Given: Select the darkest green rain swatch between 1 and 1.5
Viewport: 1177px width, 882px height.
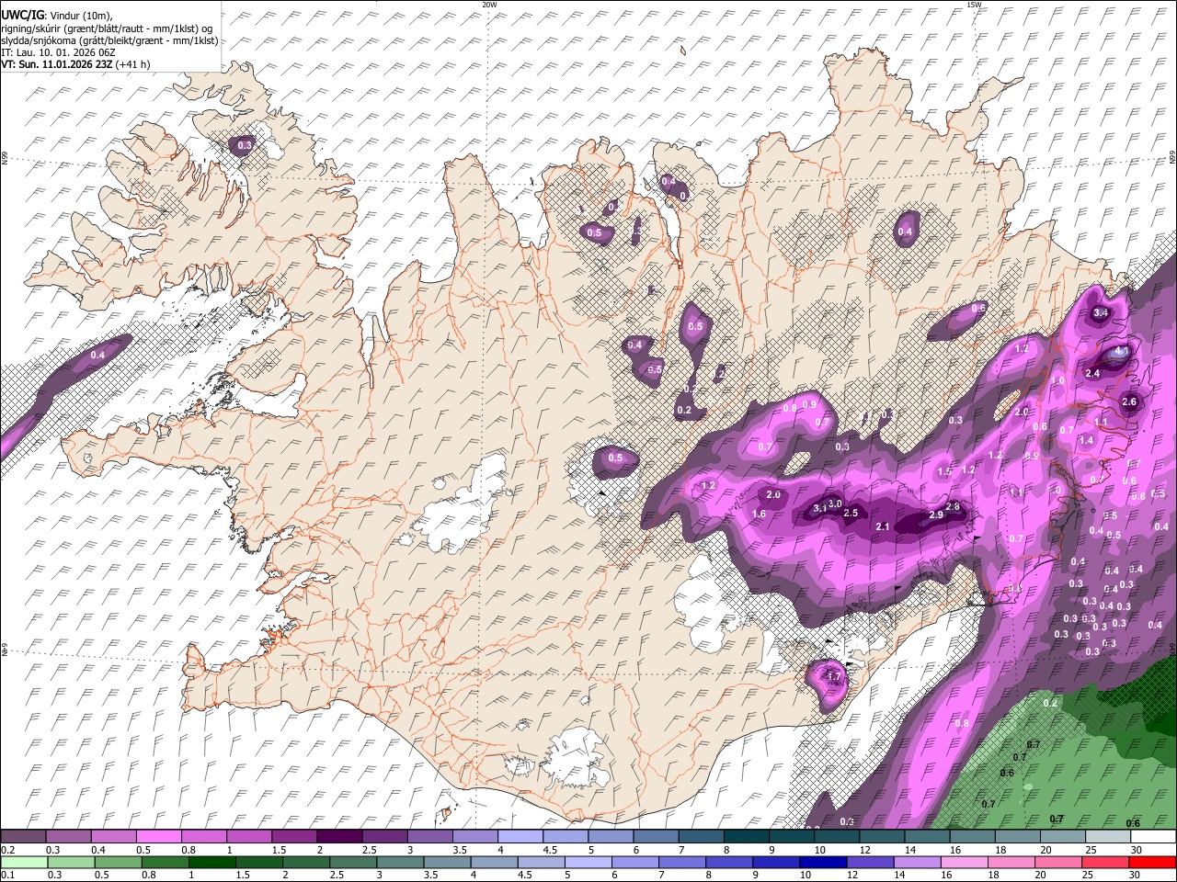Looking at the screenshot, I should click(211, 862).
